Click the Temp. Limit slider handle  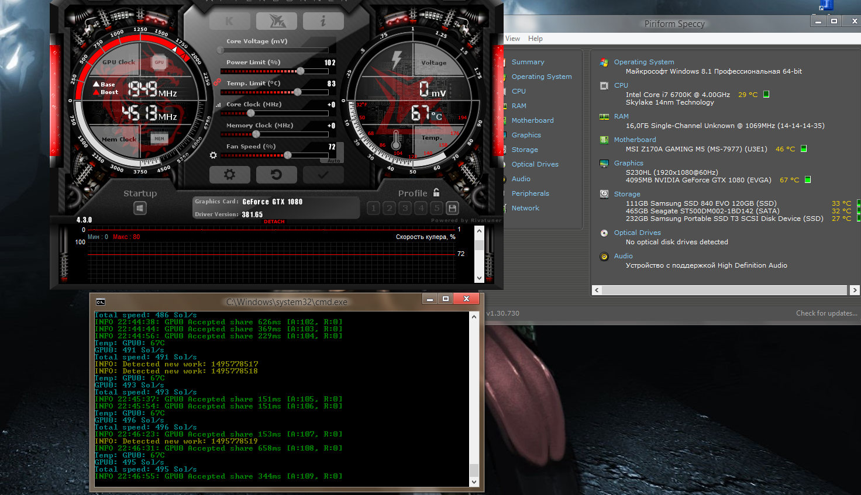[x=298, y=92]
